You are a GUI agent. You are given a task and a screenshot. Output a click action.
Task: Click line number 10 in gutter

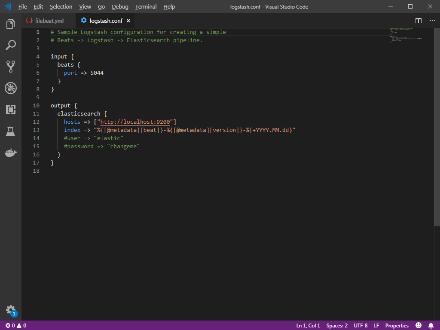pyautogui.click(x=36, y=106)
